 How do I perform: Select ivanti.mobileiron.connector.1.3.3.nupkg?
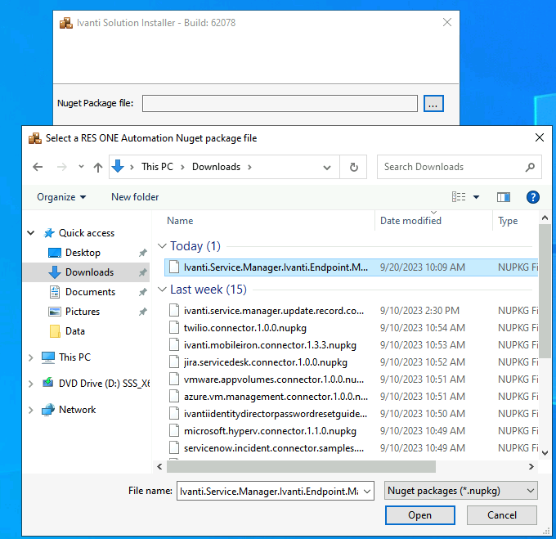click(x=270, y=345)
